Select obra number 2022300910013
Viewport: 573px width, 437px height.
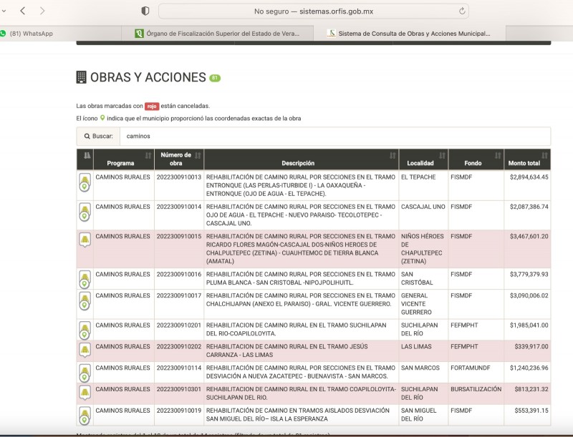pyautogui.click(x=179, y=177)
